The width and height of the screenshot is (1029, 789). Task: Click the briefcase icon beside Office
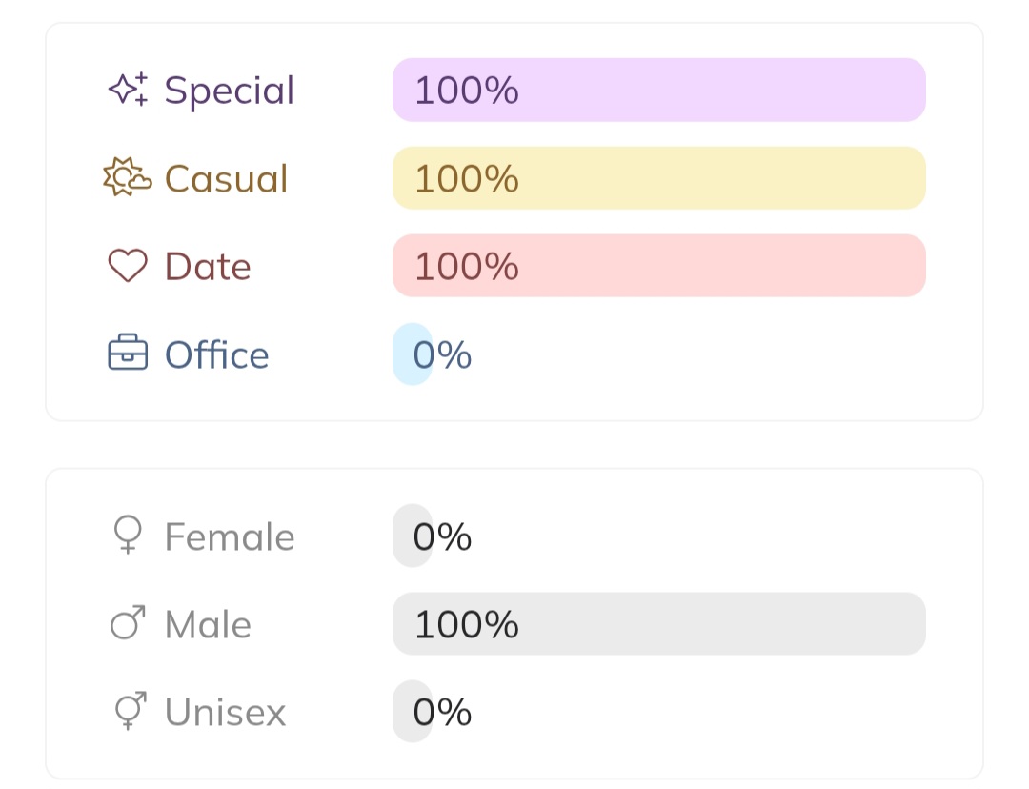point(128,354)
